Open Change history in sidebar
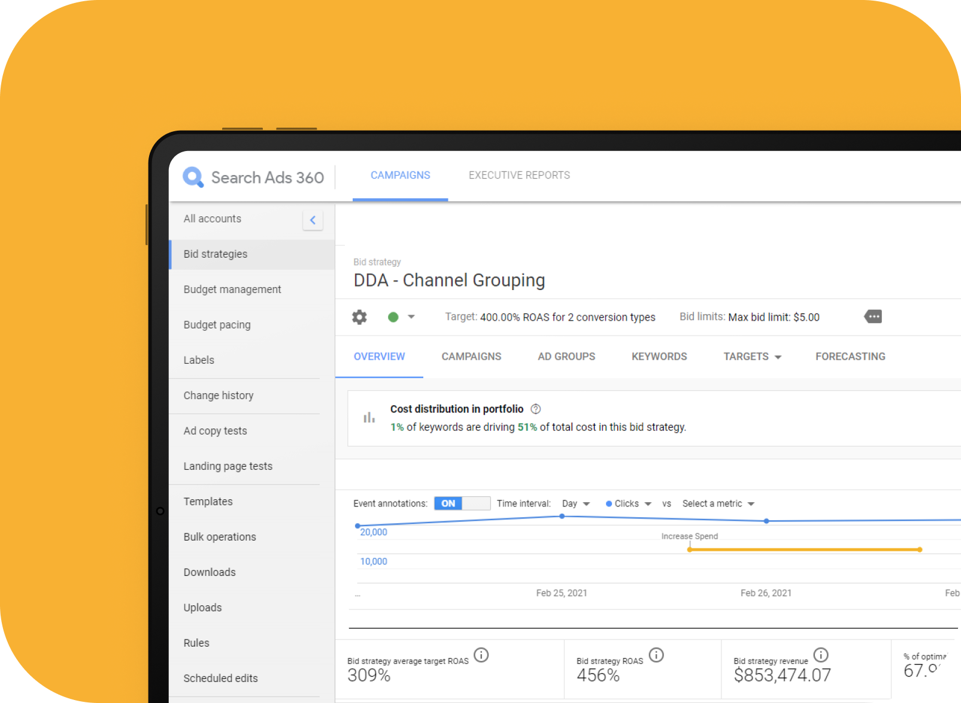Image resolution: width=961 pixels, height=703 pixels. tap(219, 396)
